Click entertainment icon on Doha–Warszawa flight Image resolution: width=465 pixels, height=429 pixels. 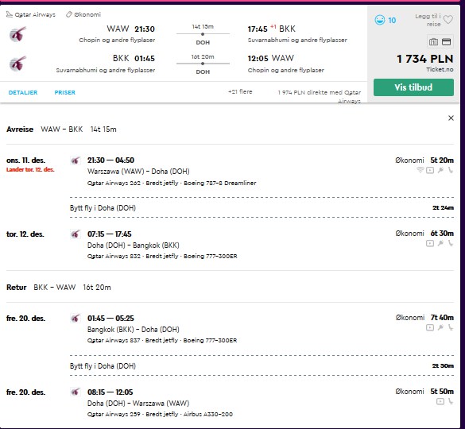tap(440, 401)
